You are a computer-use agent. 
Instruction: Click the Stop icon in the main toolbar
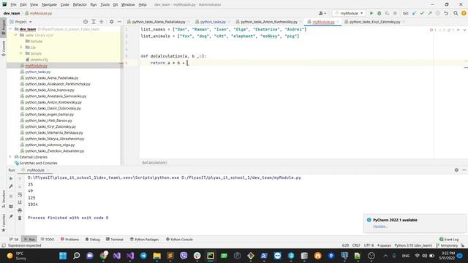click(395, 13)
